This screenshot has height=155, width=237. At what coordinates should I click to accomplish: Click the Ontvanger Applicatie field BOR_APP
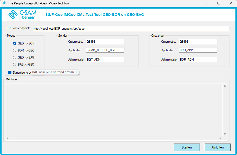pyautogui.click(x=198, y=50)
